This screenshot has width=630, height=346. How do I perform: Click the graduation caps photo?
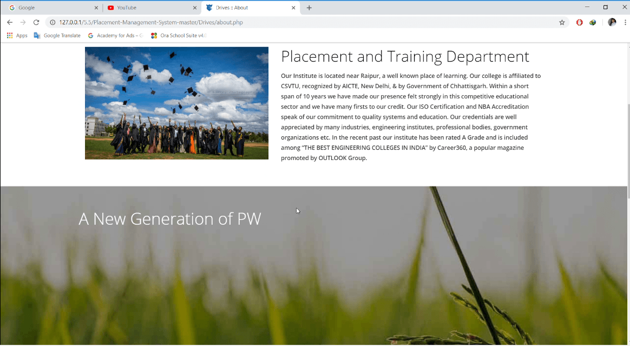click(176, 103)
